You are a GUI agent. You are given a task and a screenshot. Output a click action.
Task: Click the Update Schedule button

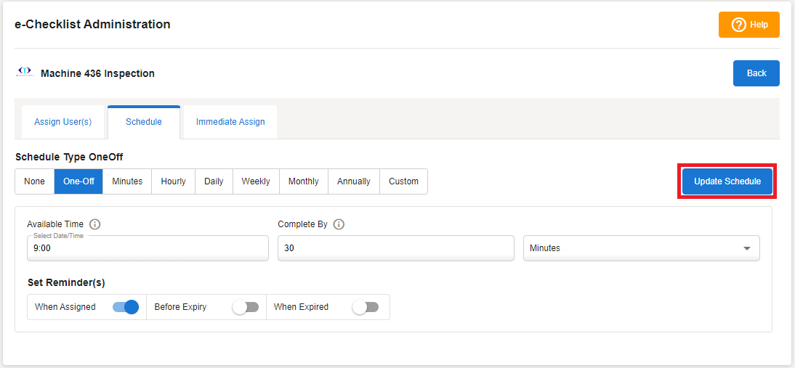727,181
